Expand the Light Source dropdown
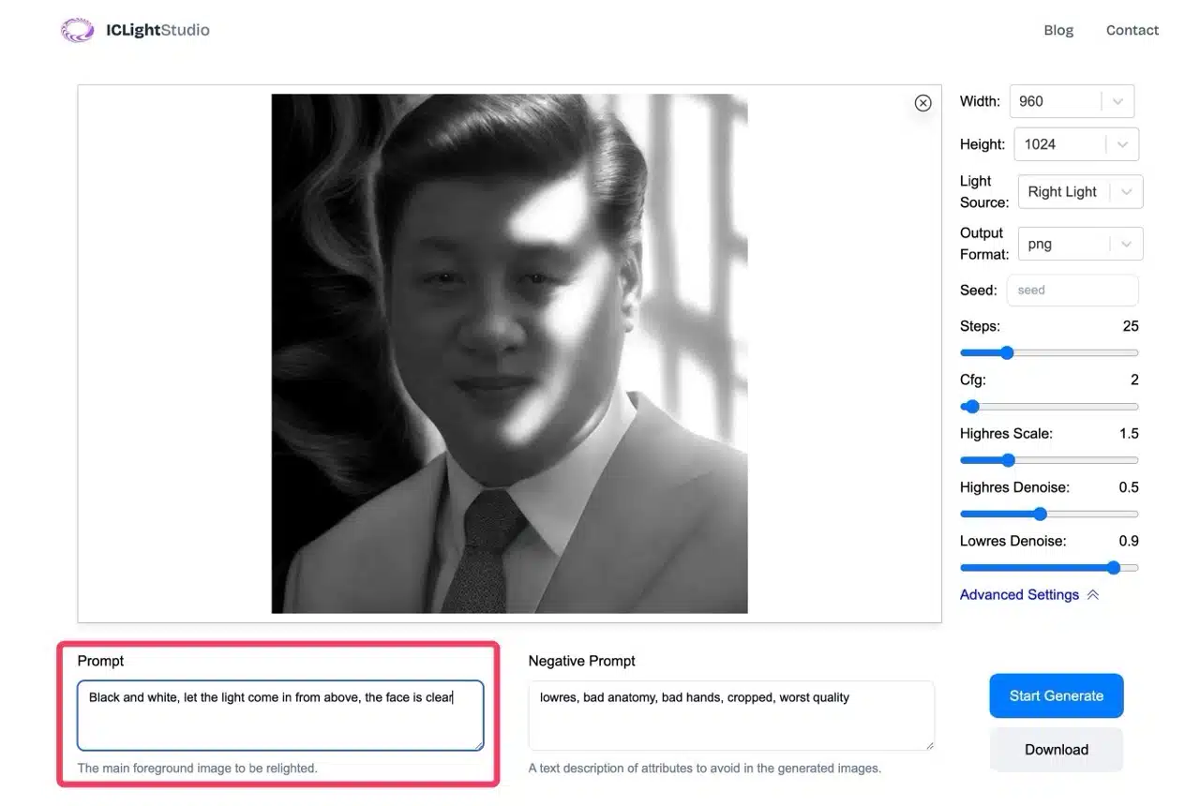This screenshot has height=806, width=1200. [x=1079, y=192]
